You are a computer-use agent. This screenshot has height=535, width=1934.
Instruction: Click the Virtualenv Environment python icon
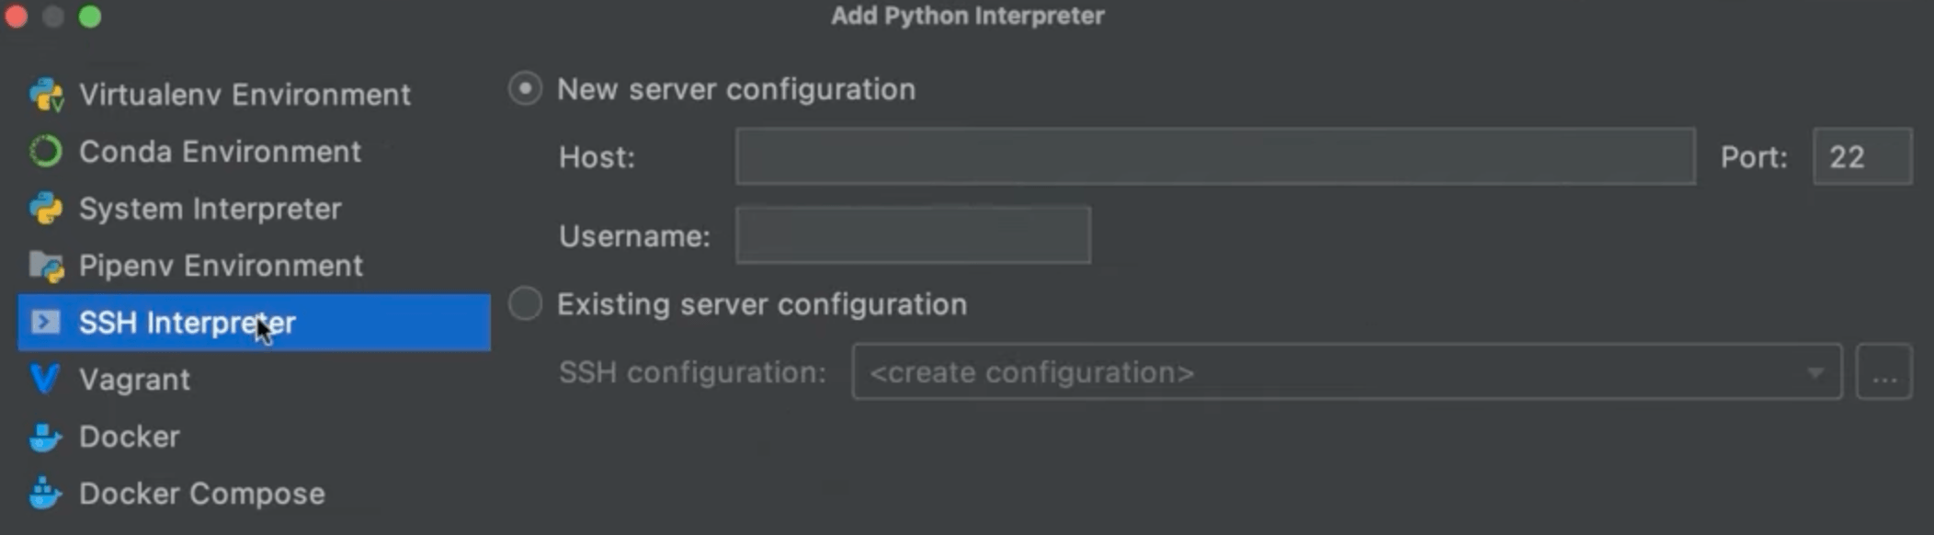[46, 95]
